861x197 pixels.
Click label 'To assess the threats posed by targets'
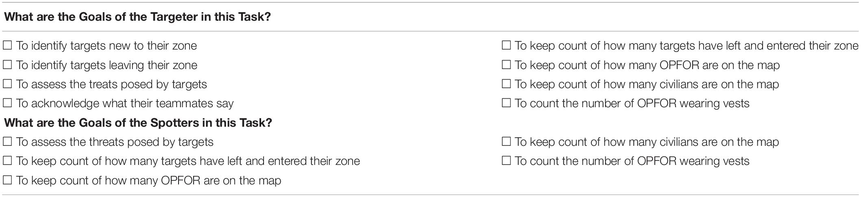(115, 142)
